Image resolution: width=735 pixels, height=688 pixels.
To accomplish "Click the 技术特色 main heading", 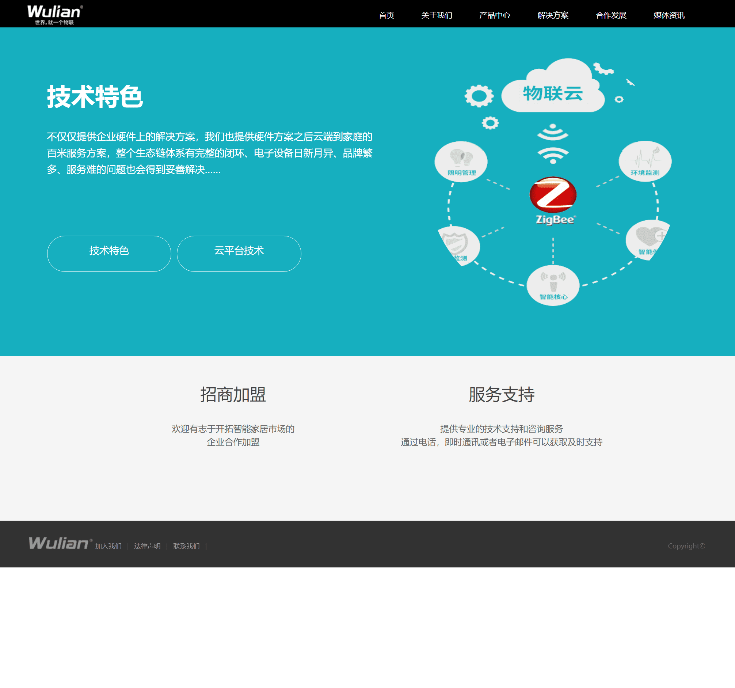I will coord(95,96).
